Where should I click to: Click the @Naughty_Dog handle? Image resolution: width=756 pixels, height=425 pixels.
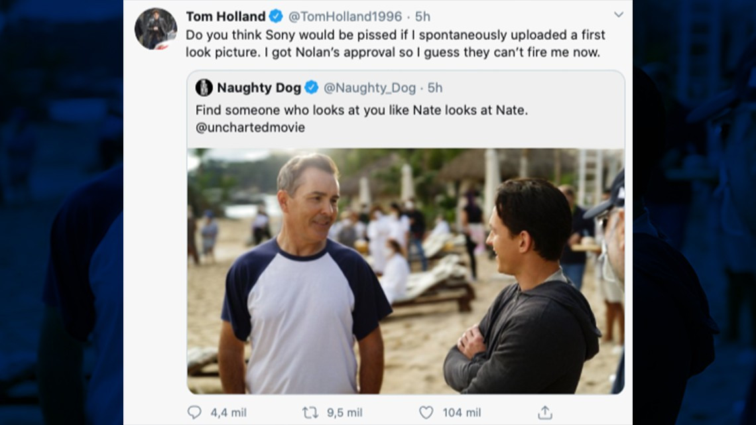(x=370, y=88)
